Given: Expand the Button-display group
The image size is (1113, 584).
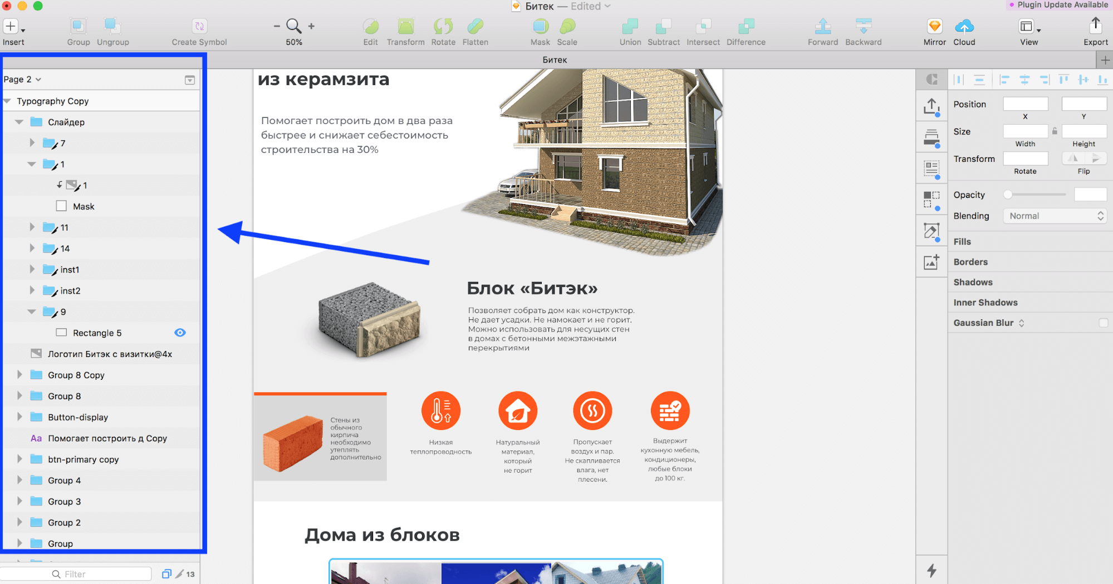Looking at the screenshot, I should click(19, 417).
